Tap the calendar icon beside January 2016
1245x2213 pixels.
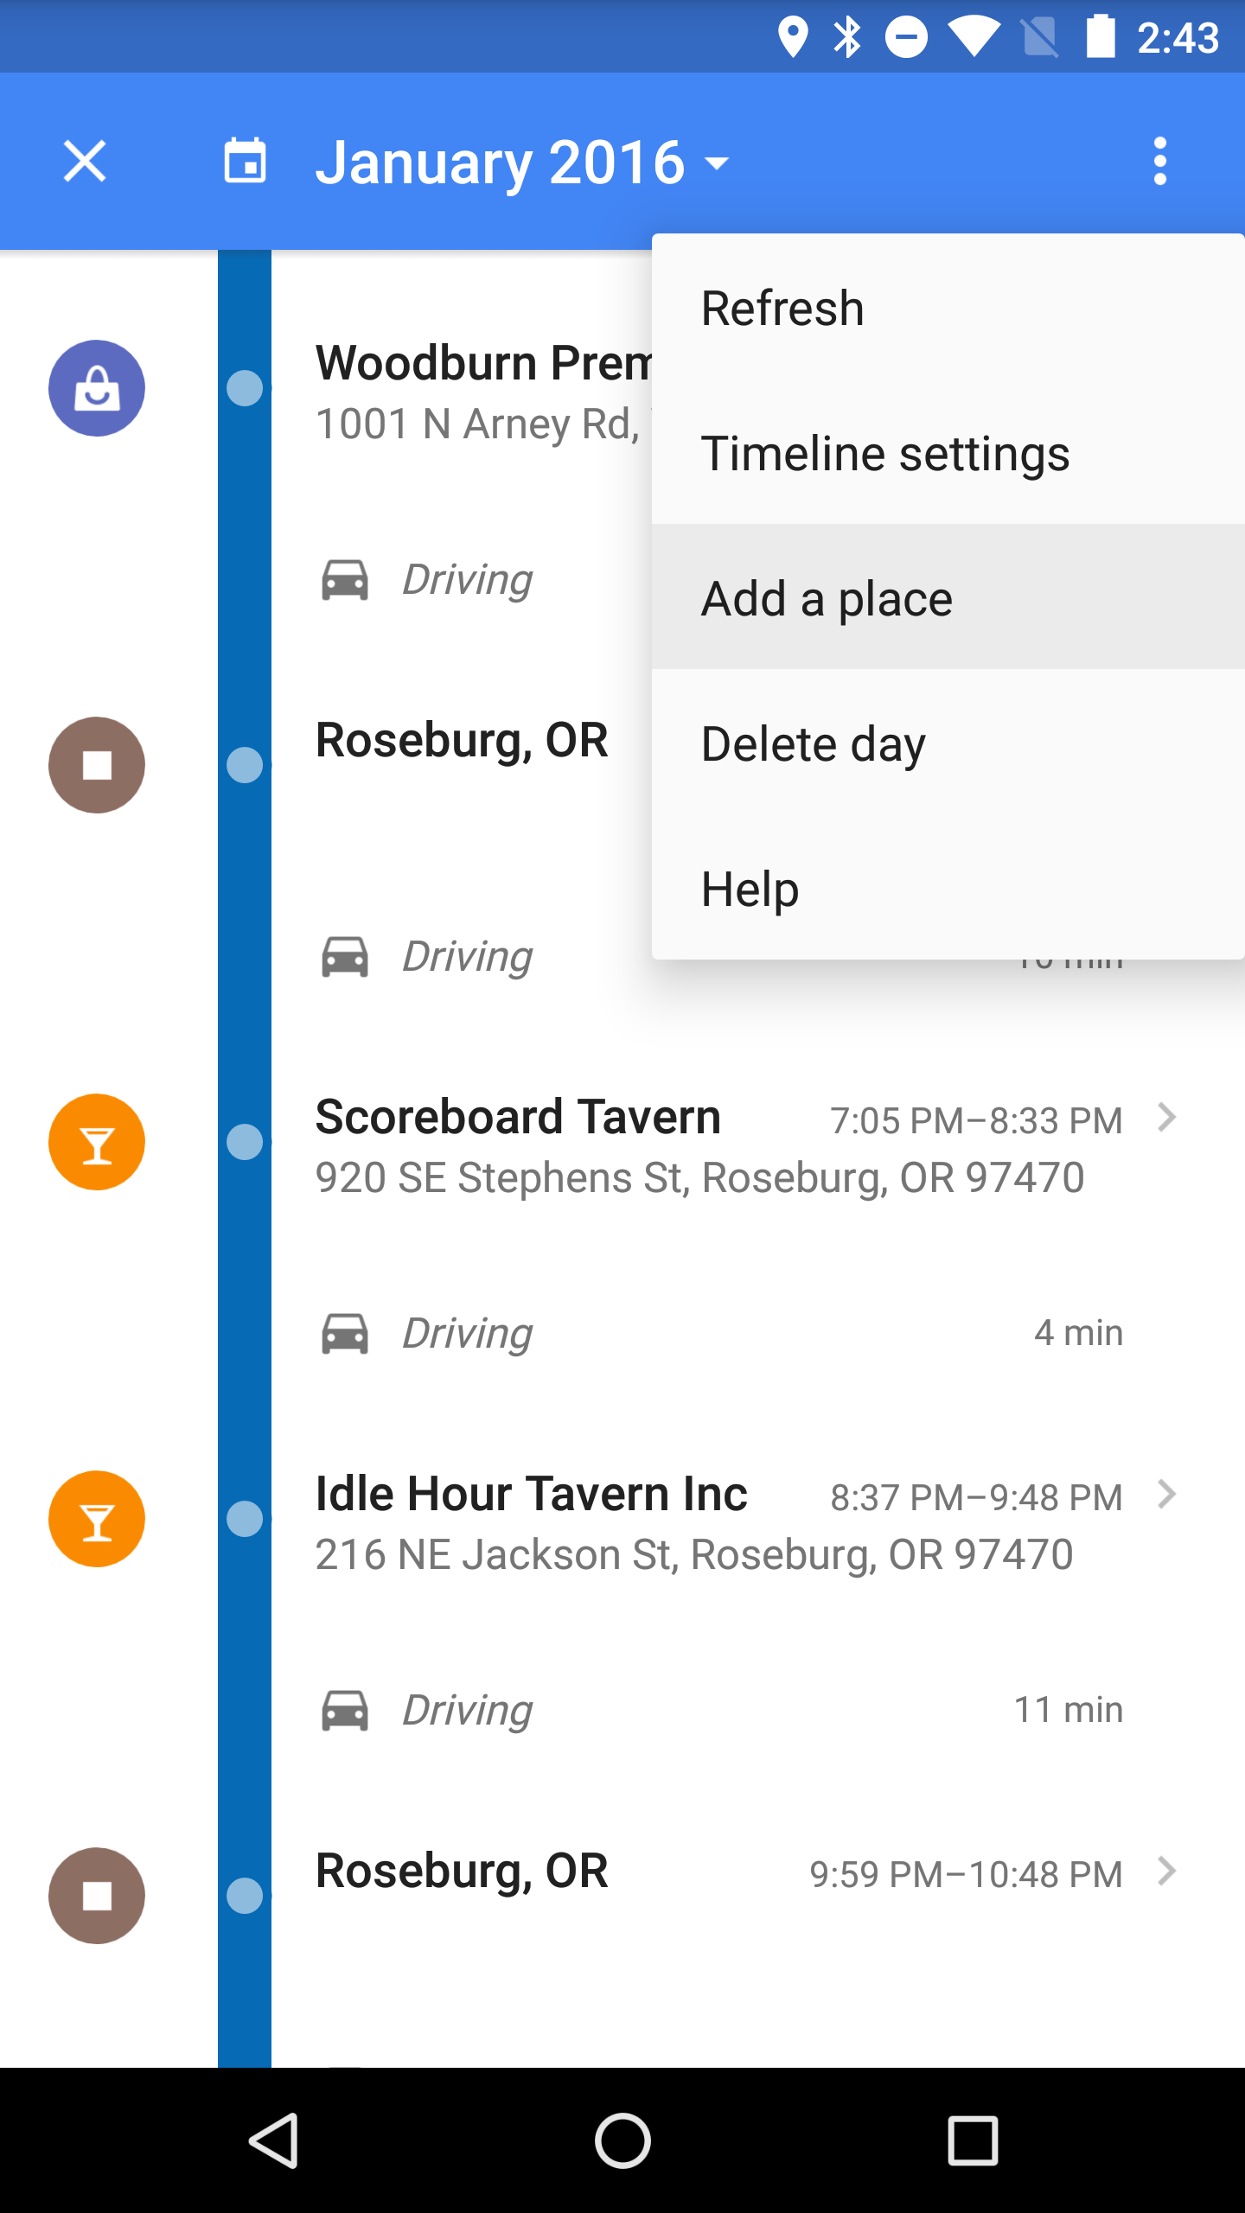coord(245,162)
